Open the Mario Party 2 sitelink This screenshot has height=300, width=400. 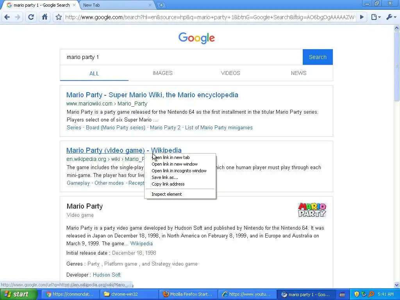click(165, 128)
